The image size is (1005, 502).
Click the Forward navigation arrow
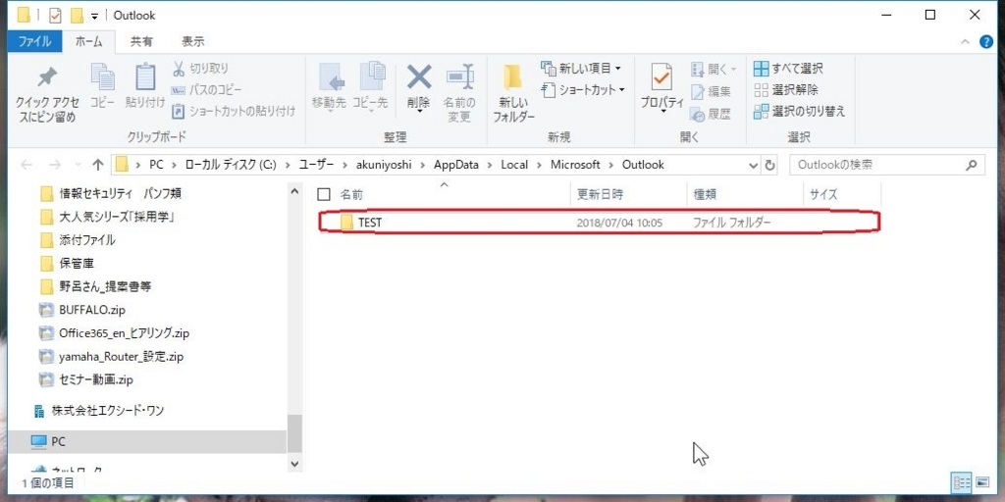[55, 165]
